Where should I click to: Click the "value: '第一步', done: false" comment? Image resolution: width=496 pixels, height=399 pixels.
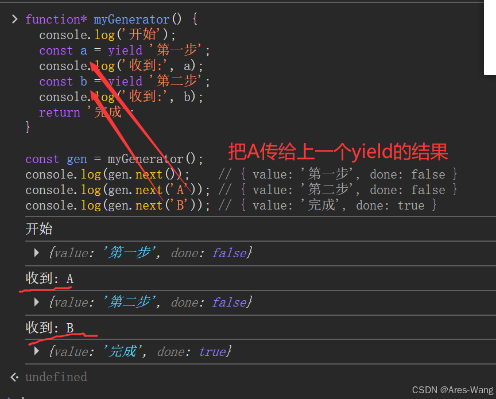tap(338, 175)
